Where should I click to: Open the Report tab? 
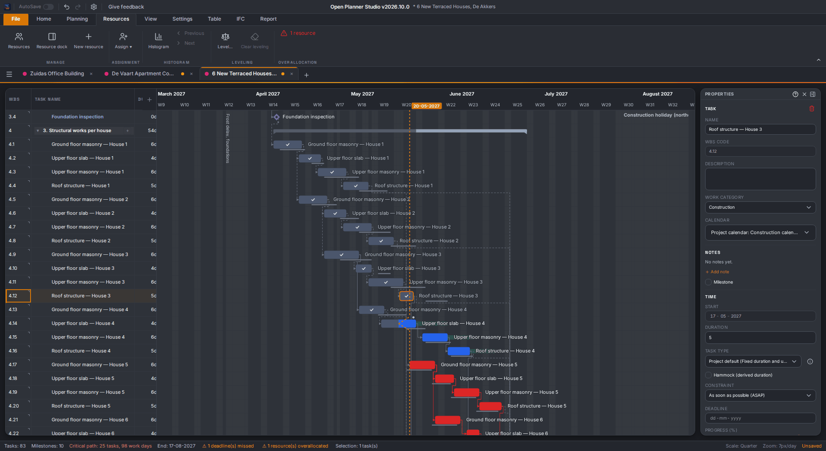tap(268, 19)
